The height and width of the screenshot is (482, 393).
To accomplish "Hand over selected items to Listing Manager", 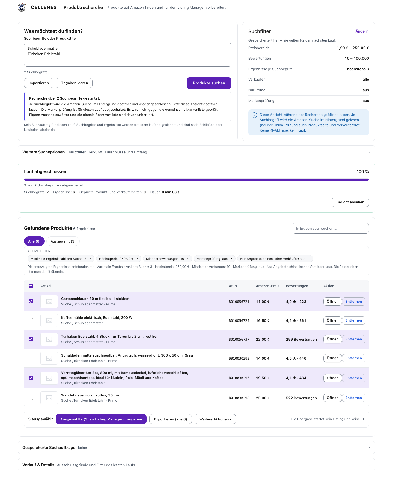I will click(x=101, y=419).
